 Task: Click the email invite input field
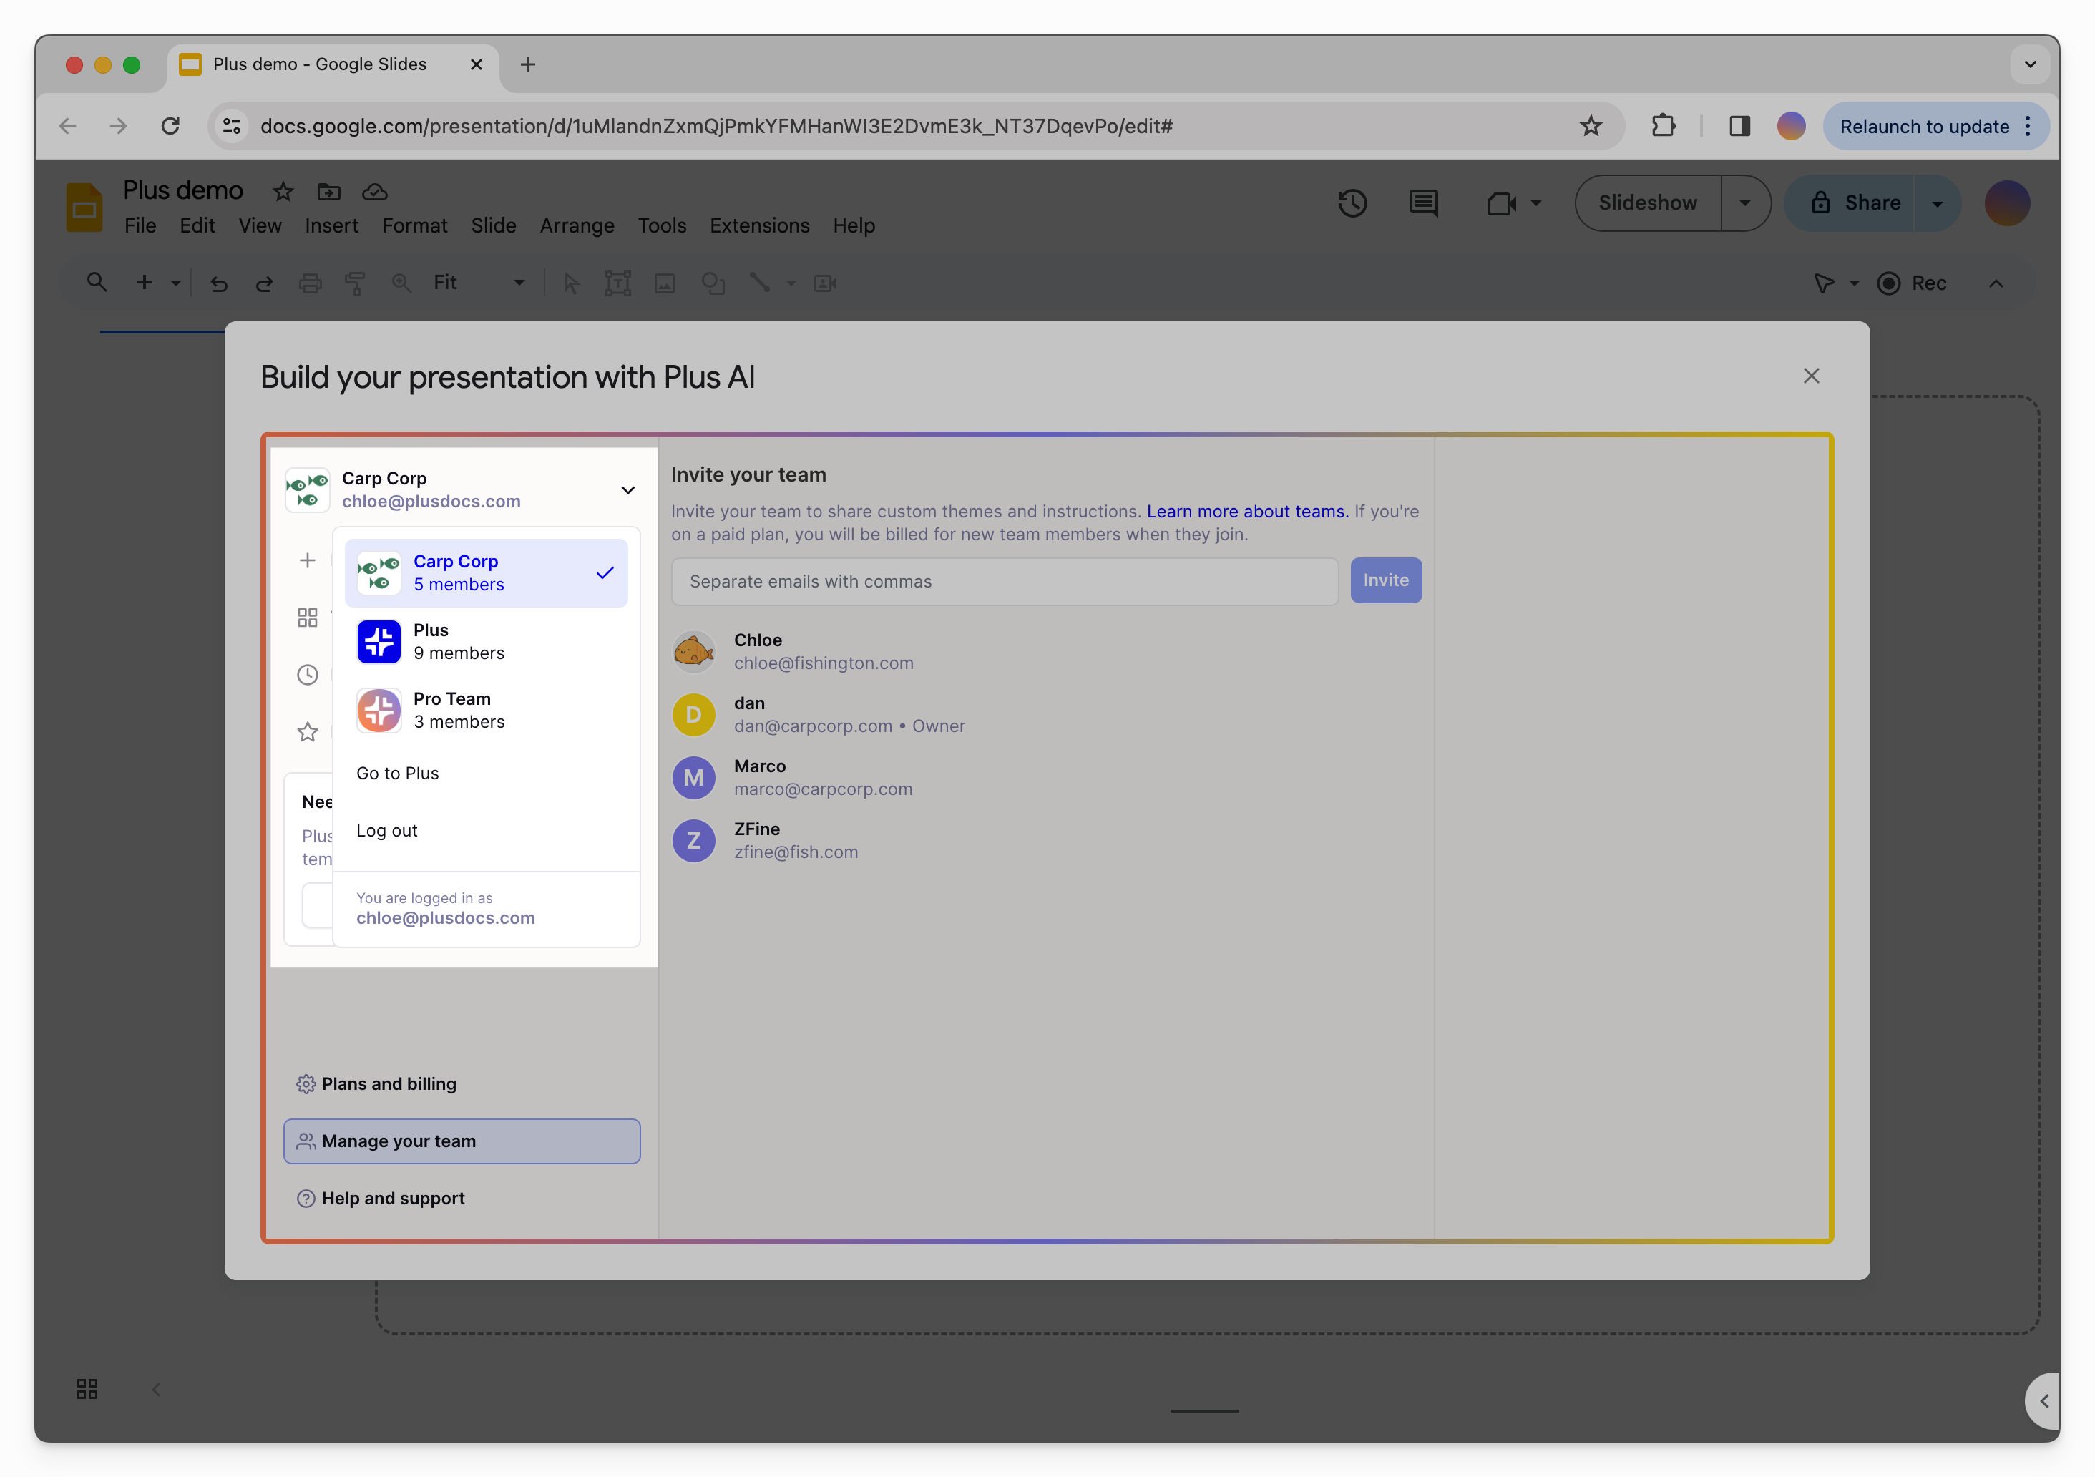(x=1004, y=582)
